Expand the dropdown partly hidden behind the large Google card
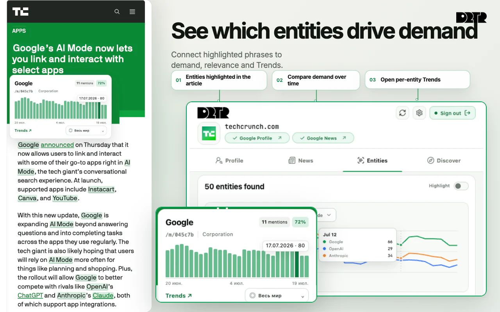The image size is (500, 312). [326, 215]
